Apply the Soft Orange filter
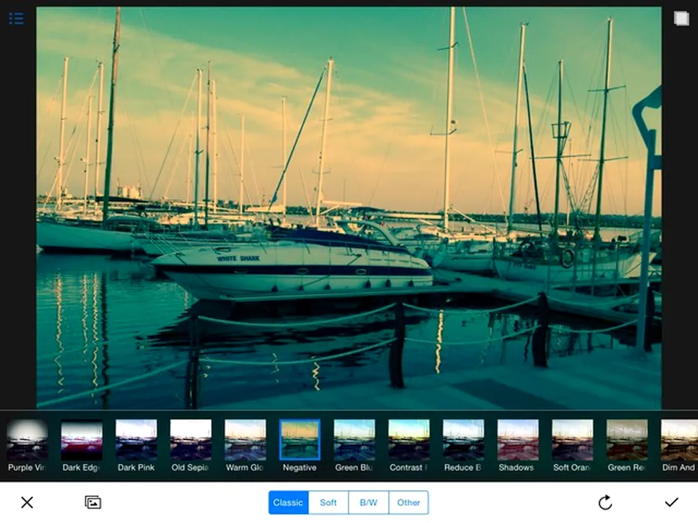The width and height of the screenshot is (698, 523). 572,440
